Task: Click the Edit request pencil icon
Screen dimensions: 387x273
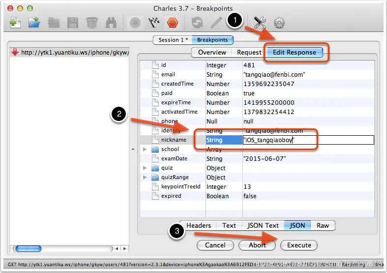Action: (216, 23)
